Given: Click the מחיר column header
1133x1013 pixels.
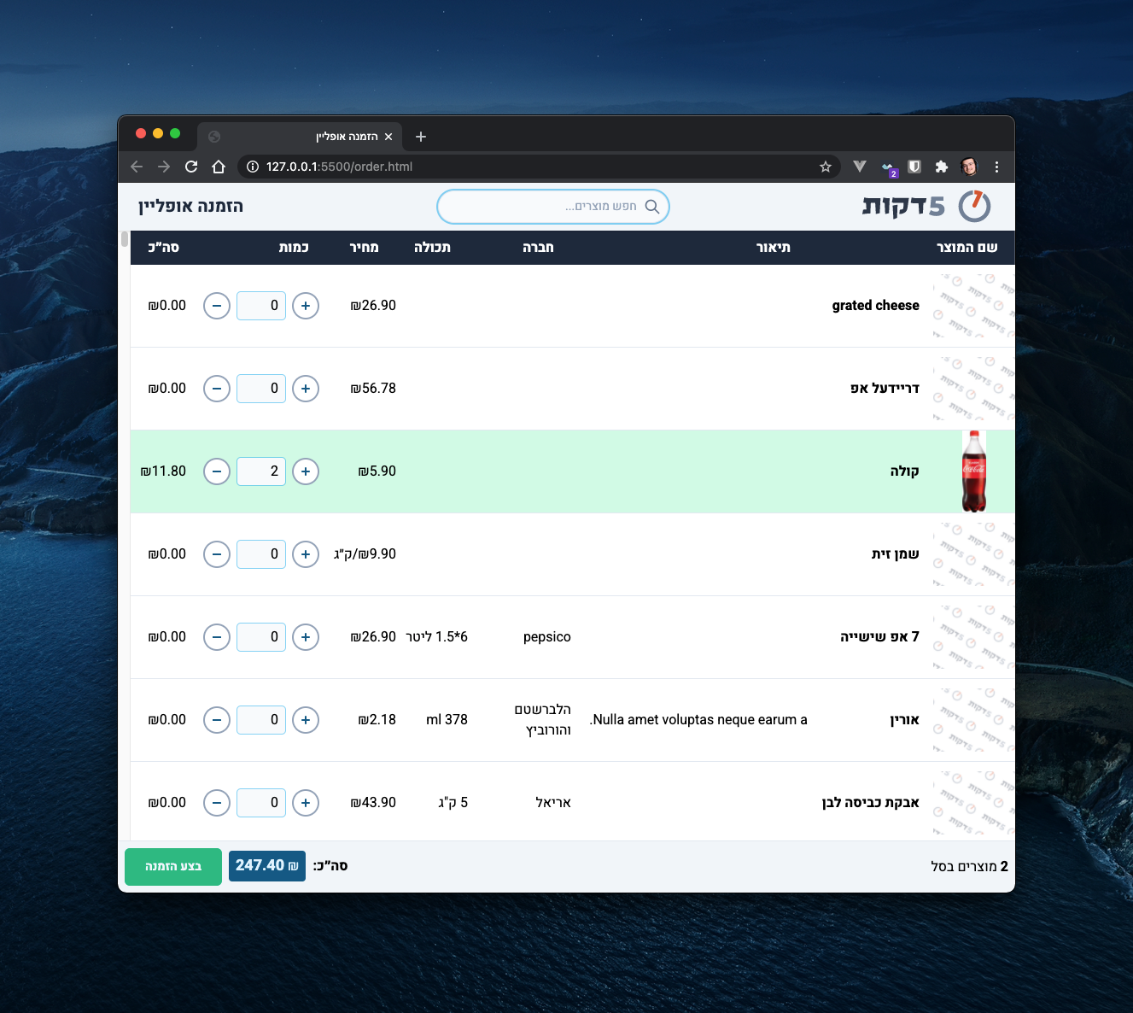Looking at the screenshot, I should [364, 248].
